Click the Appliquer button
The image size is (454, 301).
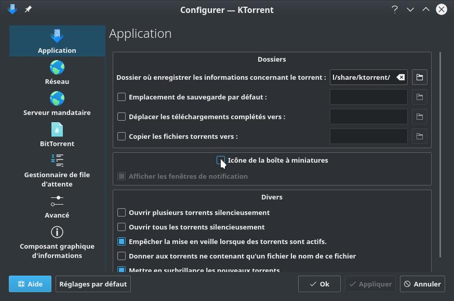(x=370, y=284)
